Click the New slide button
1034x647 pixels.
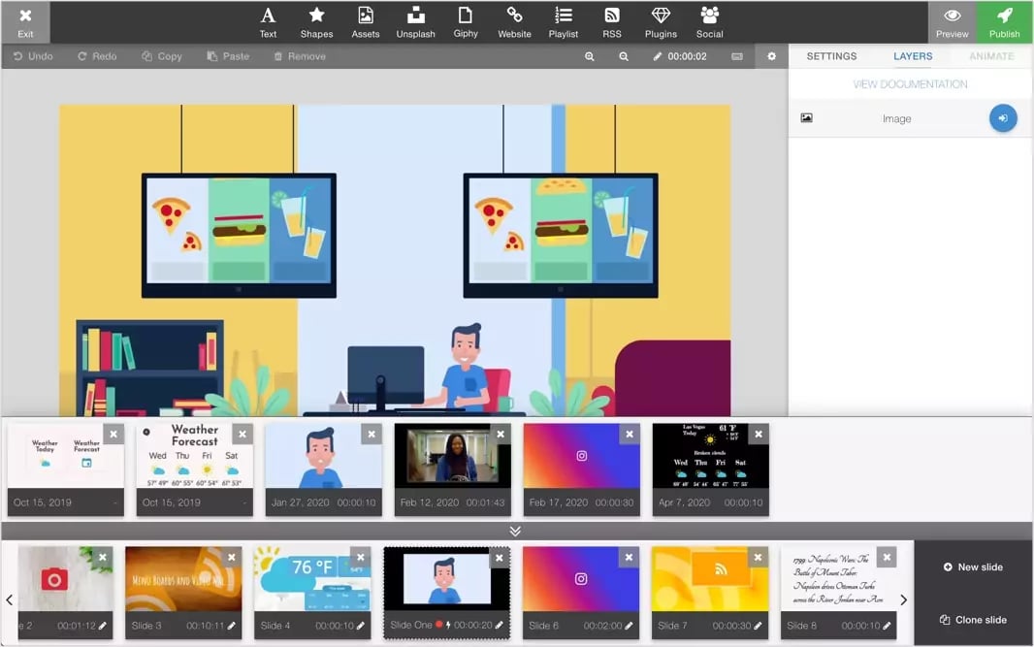pyautogui.click(x=973, y=566)
